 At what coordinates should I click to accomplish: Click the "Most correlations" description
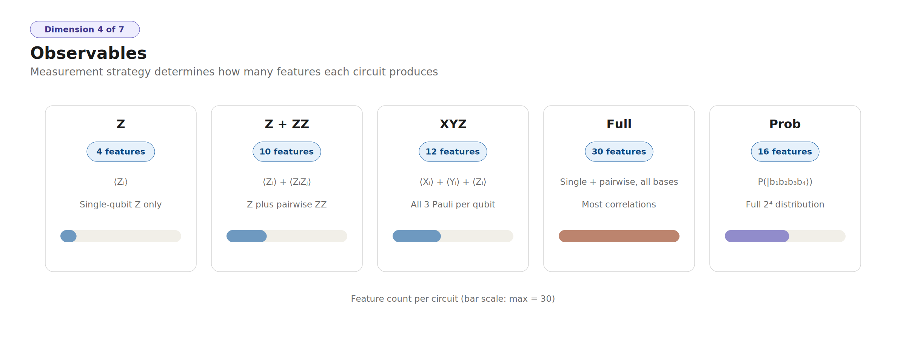[619, 204]
